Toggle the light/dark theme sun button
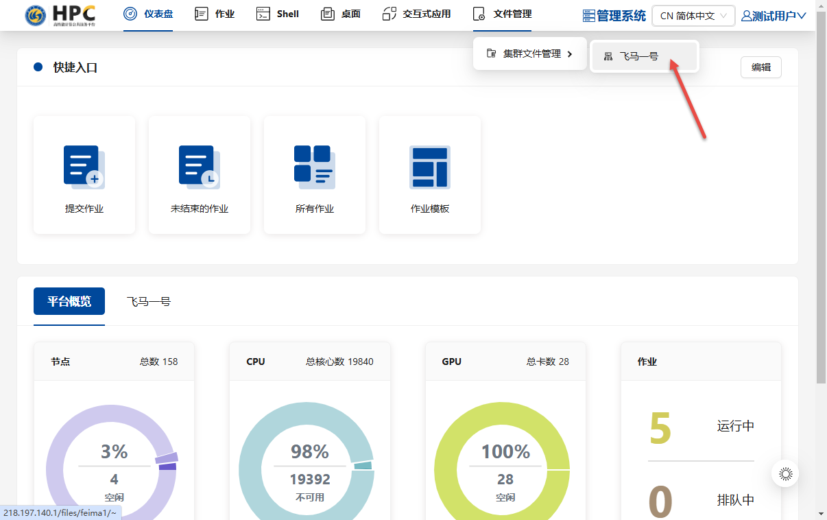 (786, 473)
